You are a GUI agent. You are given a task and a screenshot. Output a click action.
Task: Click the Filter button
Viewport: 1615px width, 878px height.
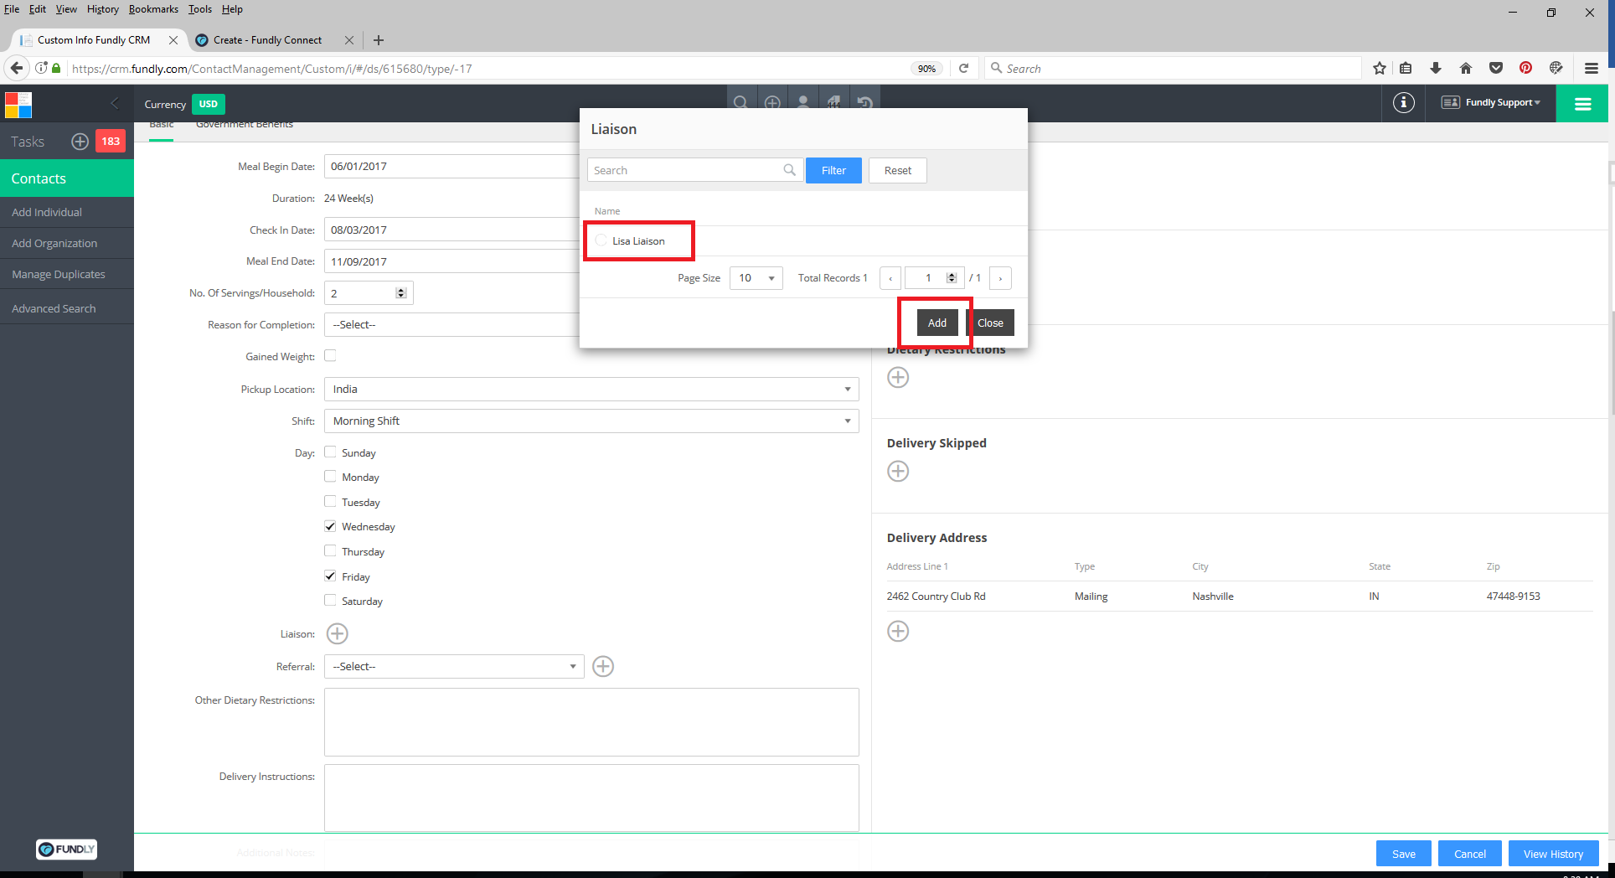point(833,171)
